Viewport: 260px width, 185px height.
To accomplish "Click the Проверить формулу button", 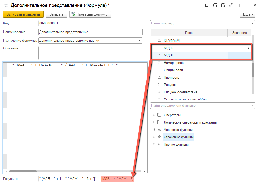I will 90,14.
